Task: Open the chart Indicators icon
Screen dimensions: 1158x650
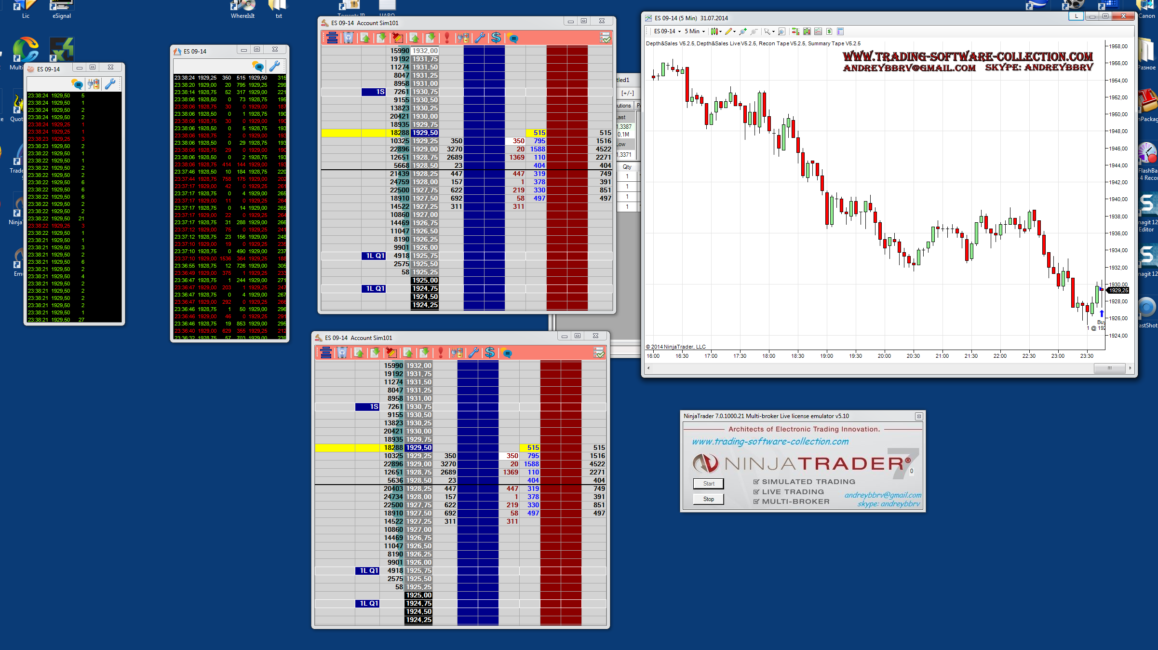Action: 818,31
